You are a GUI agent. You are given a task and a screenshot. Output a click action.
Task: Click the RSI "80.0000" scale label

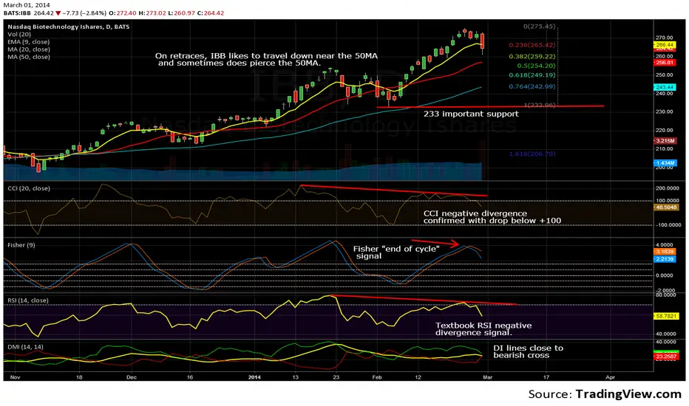pyautogui.click(x=665, y=295)
